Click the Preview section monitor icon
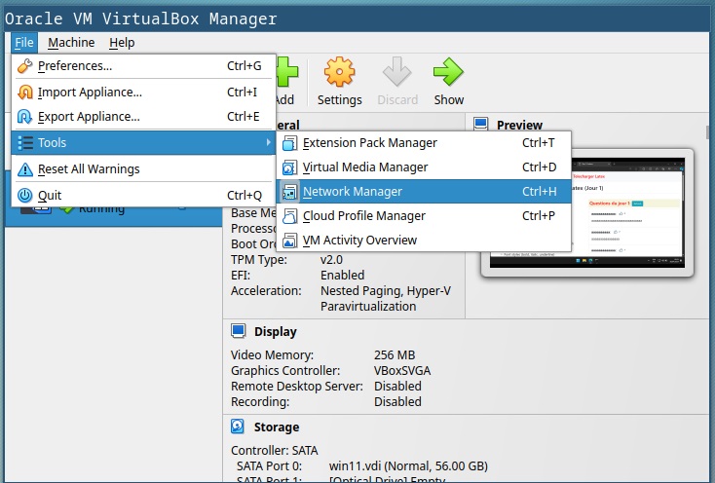The width and height of the screenshot is (715, 483). 480,124
